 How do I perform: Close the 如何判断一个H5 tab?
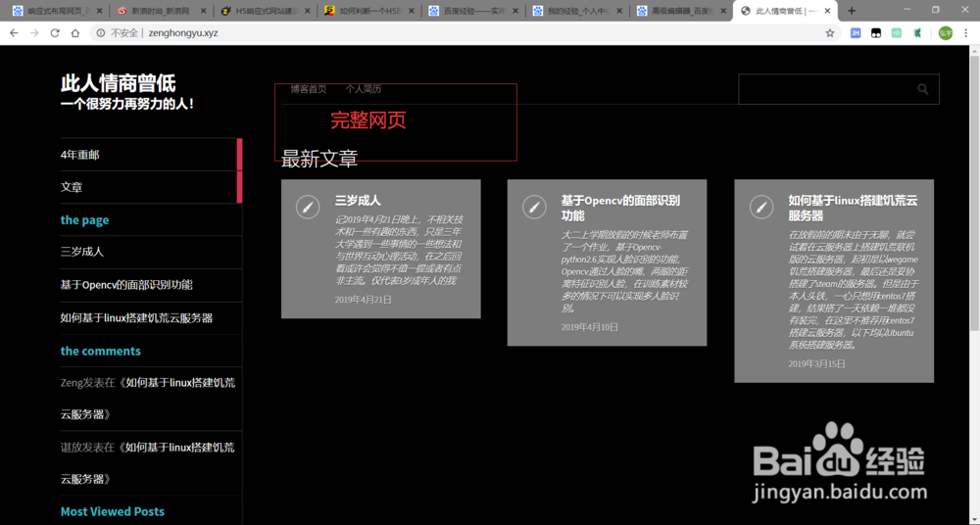click(x=411, y=11)
